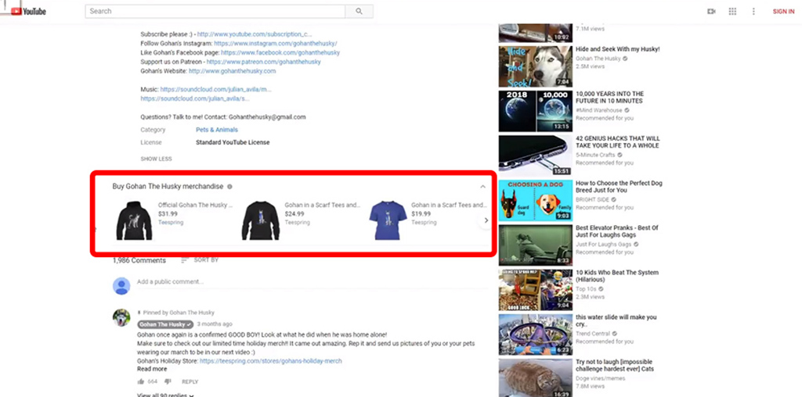Open Gohan's Instagram link

[276, 44]
